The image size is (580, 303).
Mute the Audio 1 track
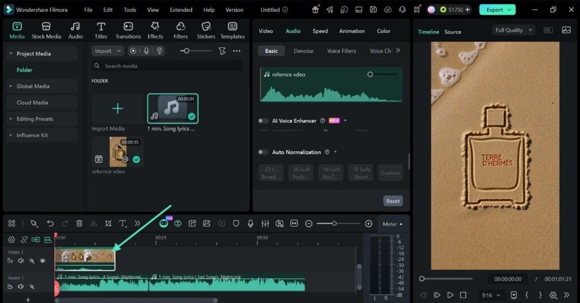click(21, 287)
